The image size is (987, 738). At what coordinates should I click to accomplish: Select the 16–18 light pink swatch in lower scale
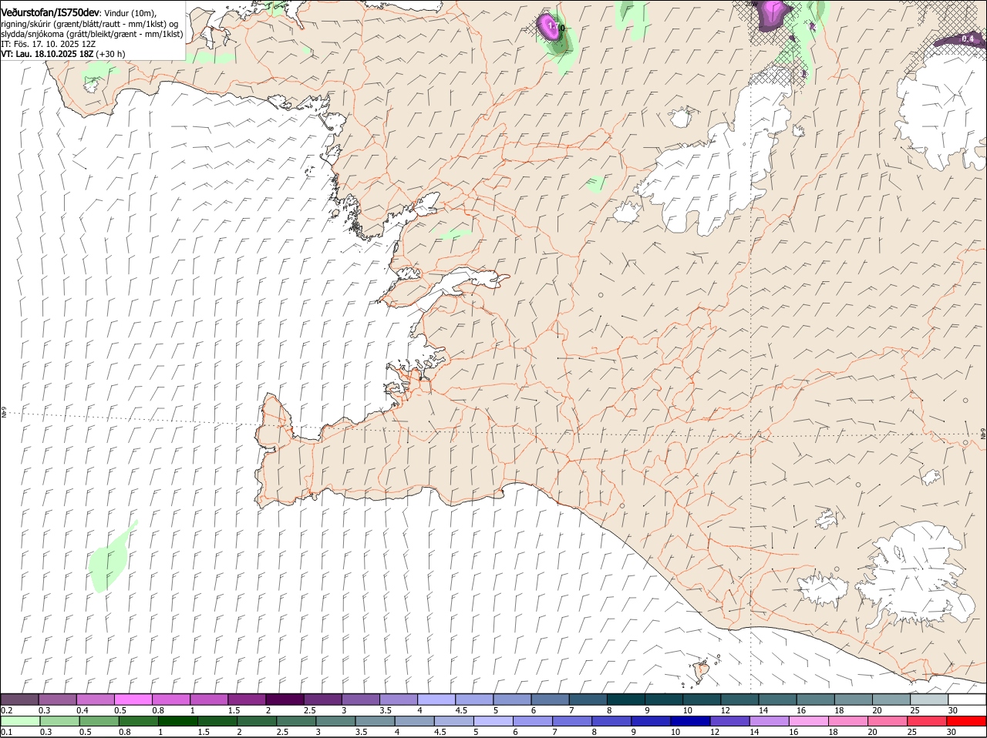pyautogui.click(x=810, y=721)
